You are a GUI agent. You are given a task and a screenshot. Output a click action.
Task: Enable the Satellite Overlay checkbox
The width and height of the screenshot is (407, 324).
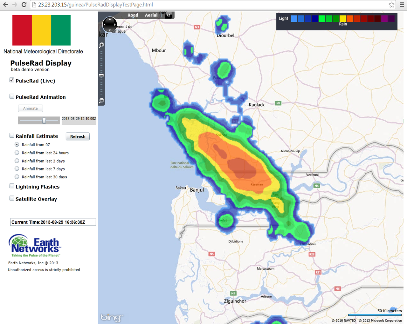point(12,198)
